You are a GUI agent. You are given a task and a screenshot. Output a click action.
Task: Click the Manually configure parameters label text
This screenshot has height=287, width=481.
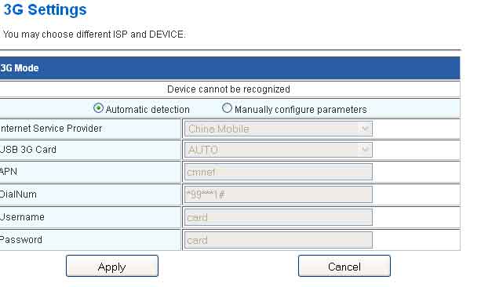(301, 110)
